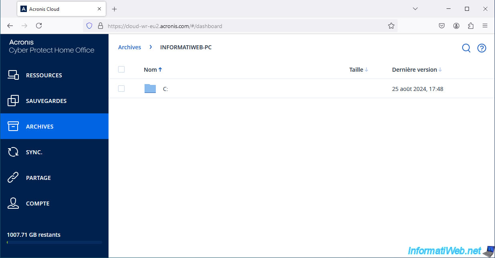Open Firefox extensions puzzle icon
The width and height of the screenshot is (495, 258).
tap(471, 26)
